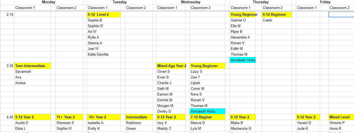The image size is (354, 133).
Task: Select the cyan Annabeth Hicks cell under Thursday
Action: 243,60
